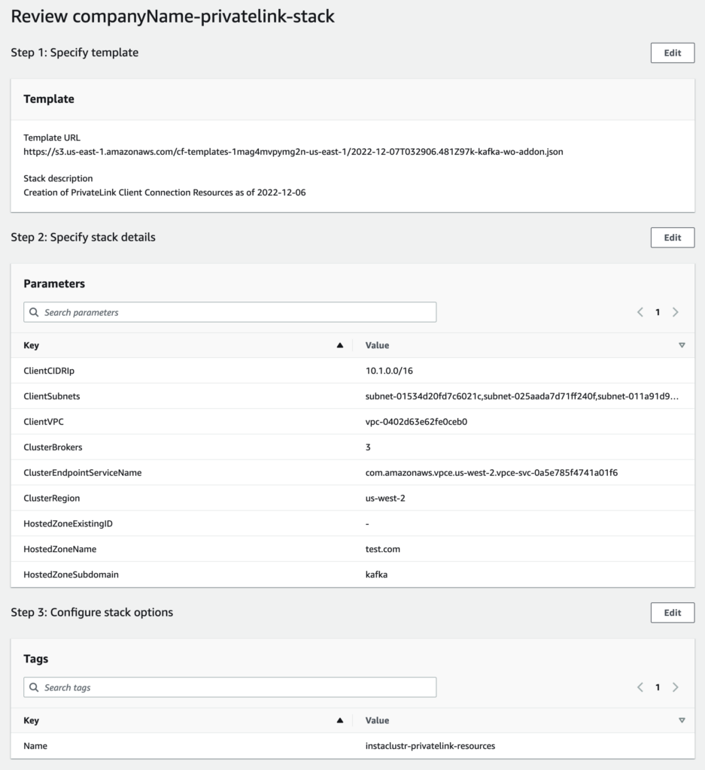Go to previous page in Parameters pagination
The image size is (705, 770).
pos(640,312)
